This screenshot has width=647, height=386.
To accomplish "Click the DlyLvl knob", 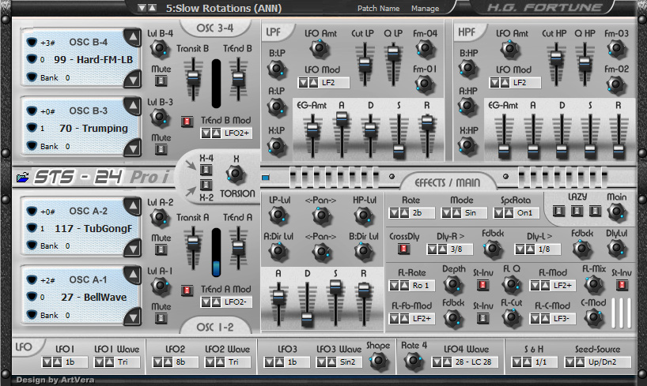I will [x=616, y=248].
